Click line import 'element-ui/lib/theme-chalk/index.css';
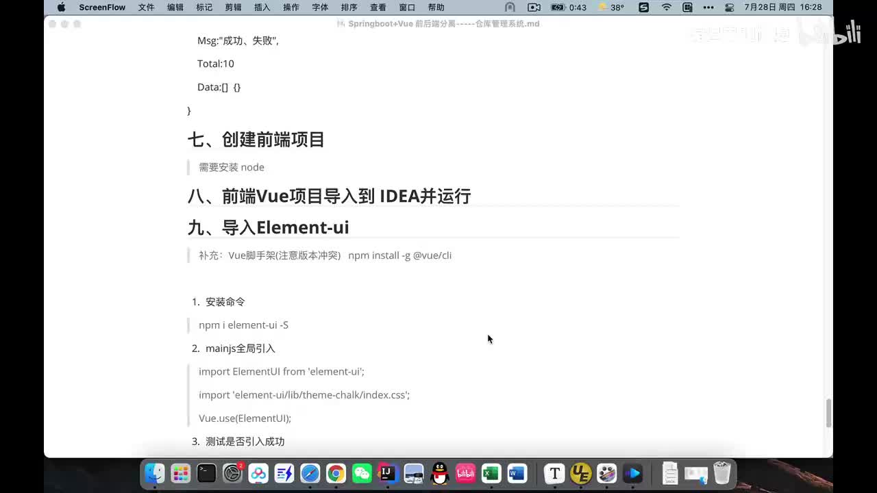 pos(304,395)
